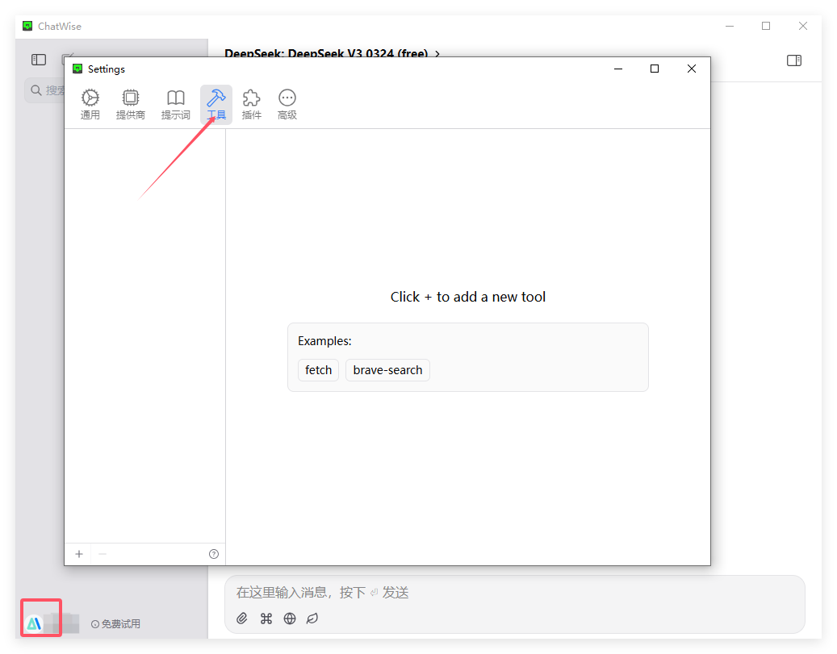Click the plus button to add a tool

tap(79, 554)
